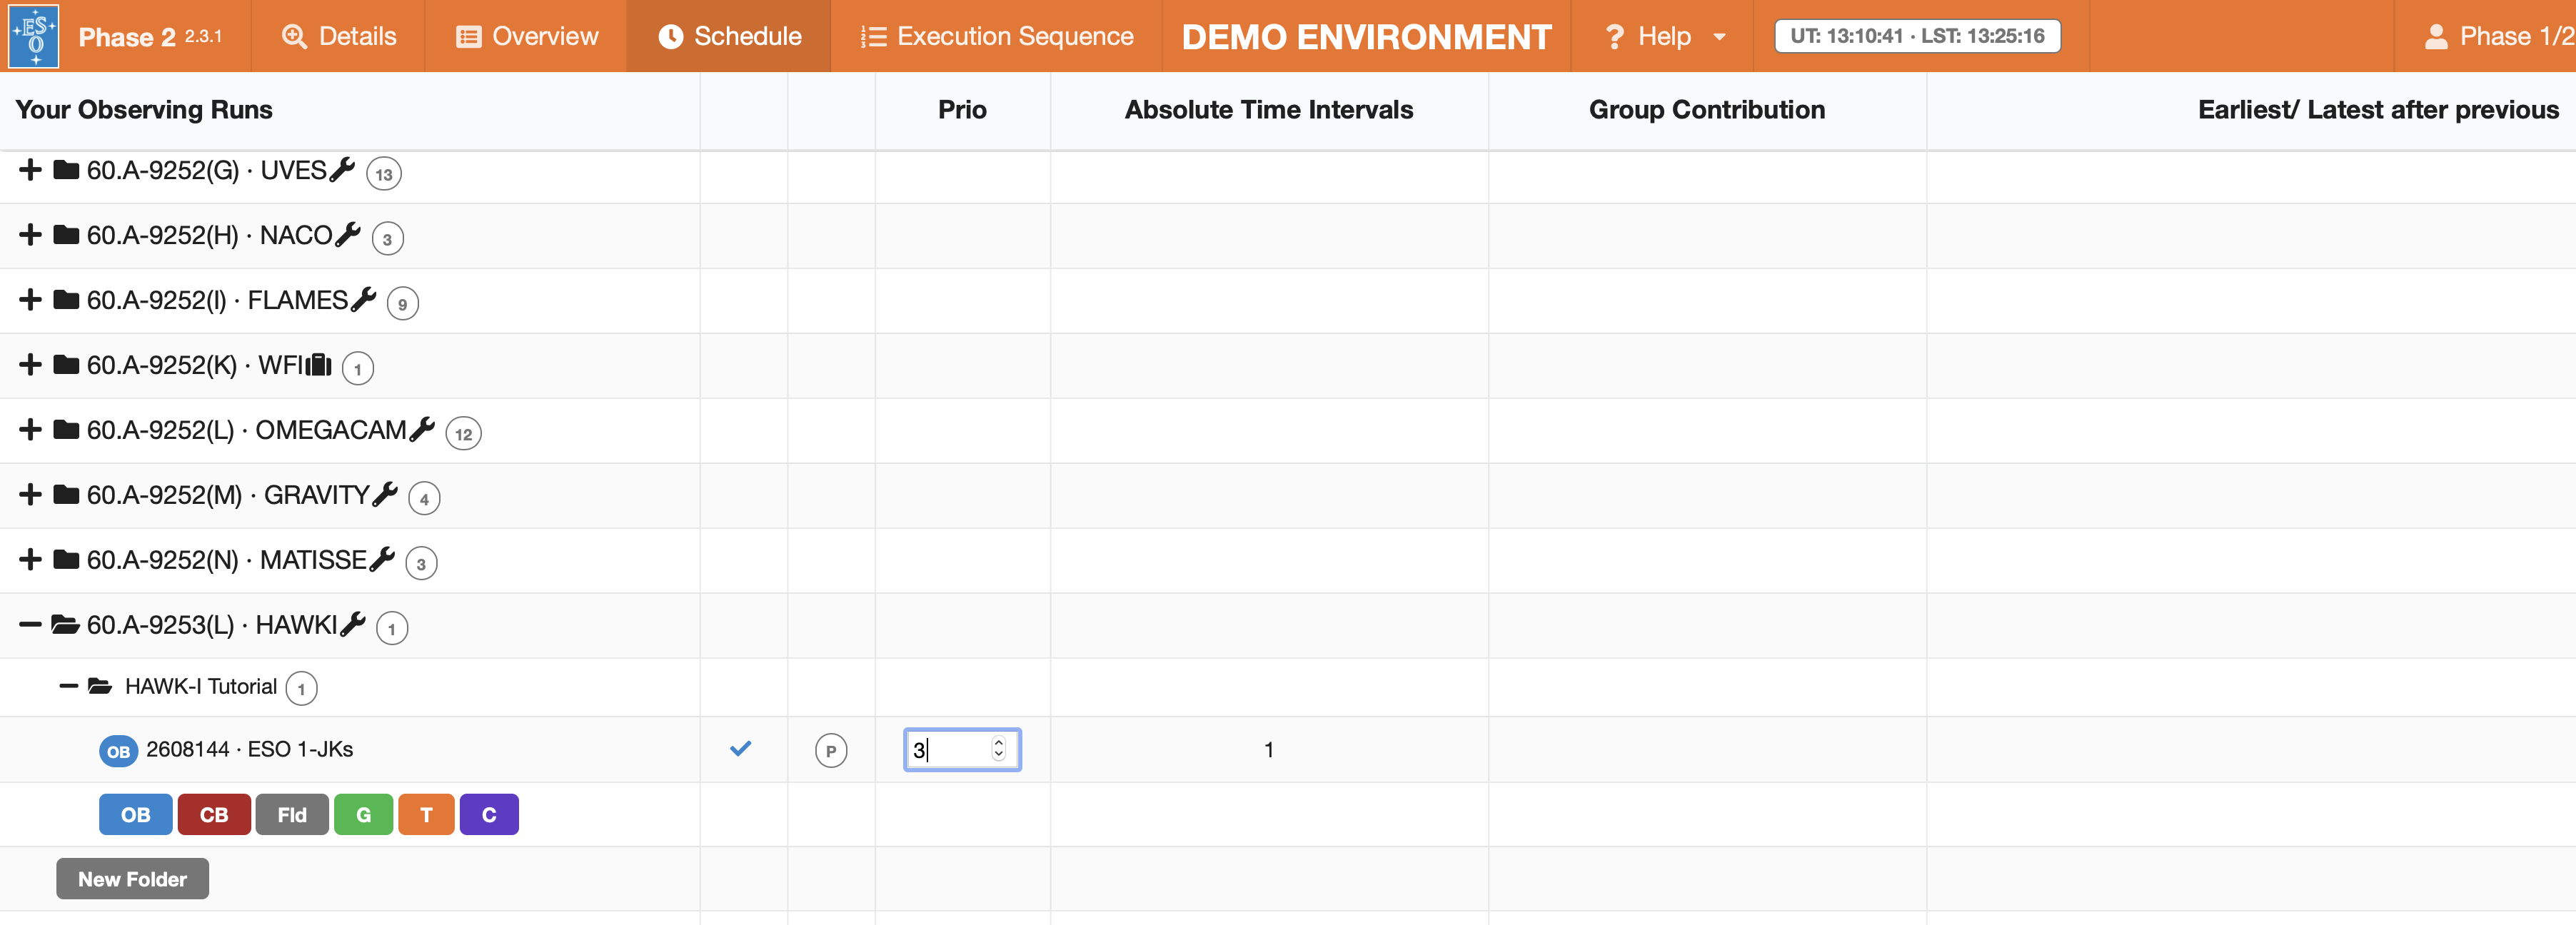Click the circled P icon in OB row
Viewport: 2576px width, 925px height.
pos(830,750)
